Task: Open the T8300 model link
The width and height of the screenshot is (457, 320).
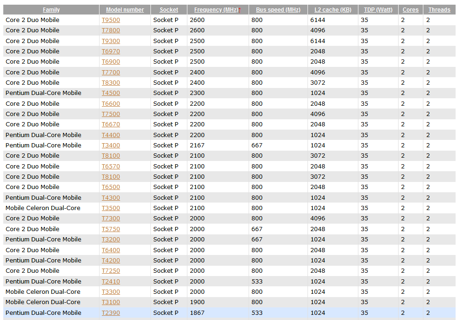Action: pos(111,82)
